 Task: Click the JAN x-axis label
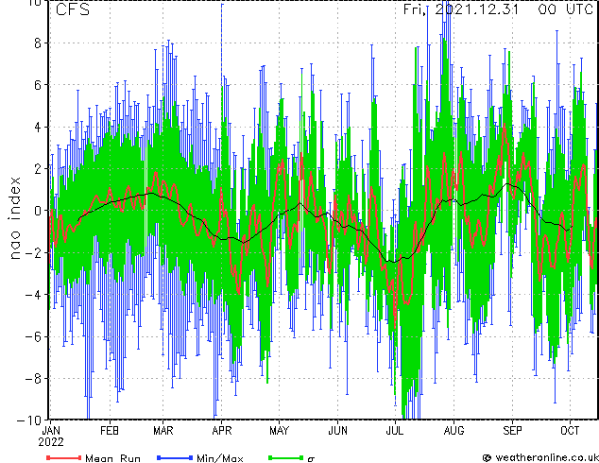pyautogui.click(x=51, y=431)
